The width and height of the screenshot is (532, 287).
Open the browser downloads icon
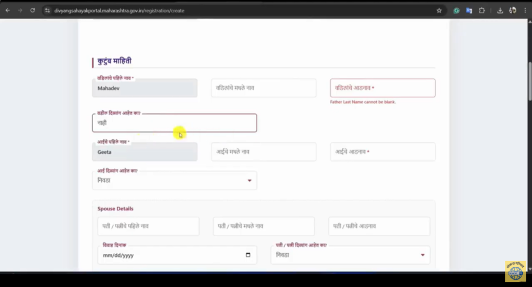pyautogui.click(x=500, y=10)
